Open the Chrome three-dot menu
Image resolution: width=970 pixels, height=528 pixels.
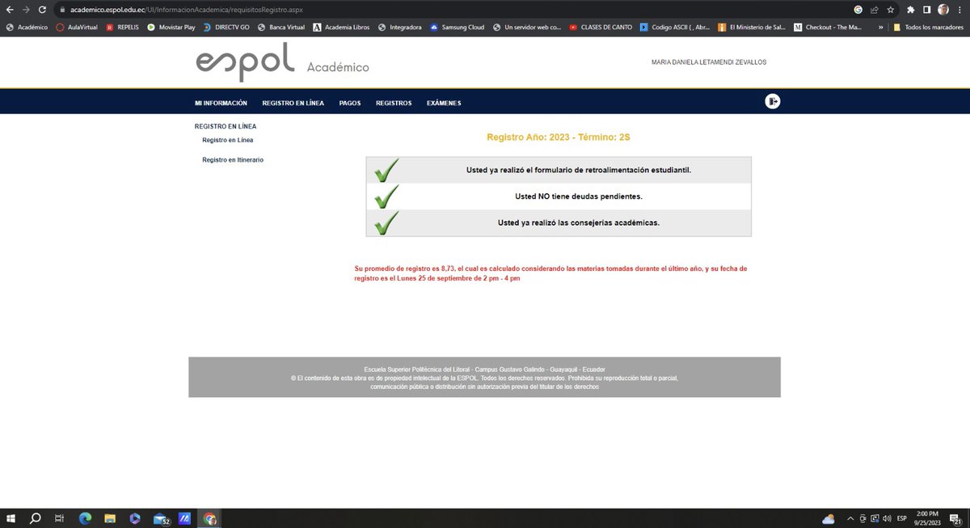[959, 10]
